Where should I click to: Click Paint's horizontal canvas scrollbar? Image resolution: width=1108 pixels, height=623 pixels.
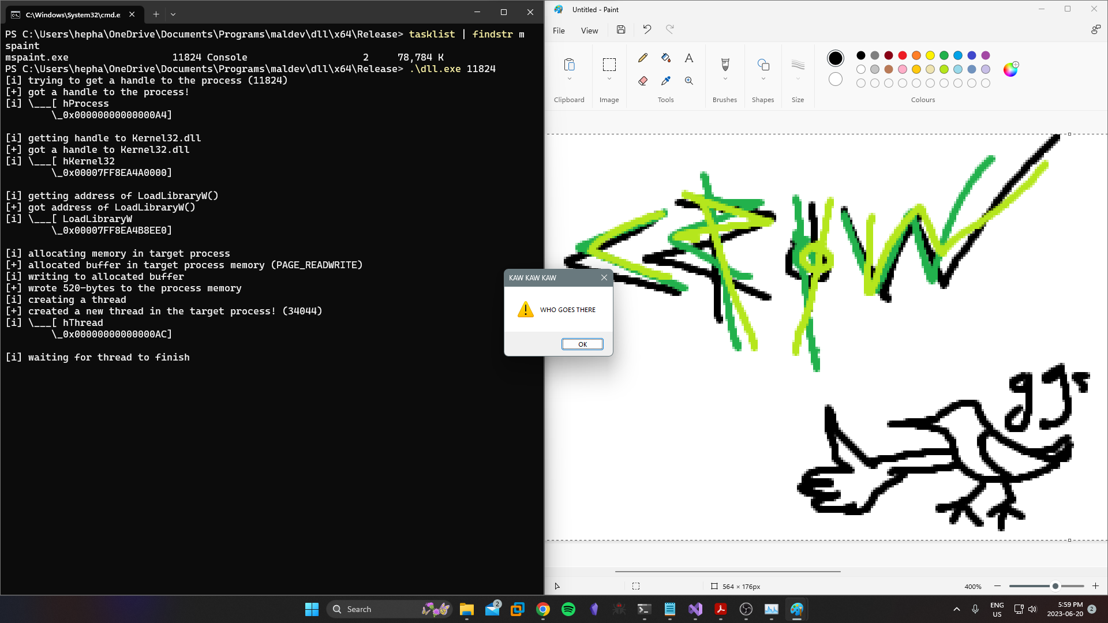pos(728,571)
